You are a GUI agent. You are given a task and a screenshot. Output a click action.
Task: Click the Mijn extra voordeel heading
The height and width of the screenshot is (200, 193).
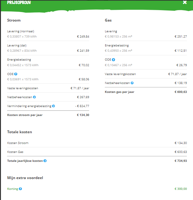pos(25,178)
